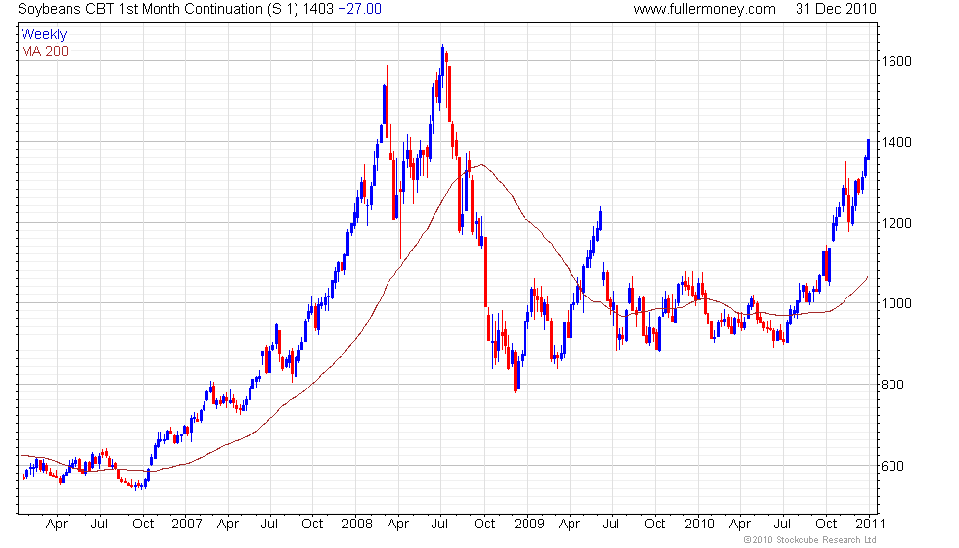Click the MA 200 line peak near October 2008
The width and height of the screenshot is (959, 548).
[481, 164]
